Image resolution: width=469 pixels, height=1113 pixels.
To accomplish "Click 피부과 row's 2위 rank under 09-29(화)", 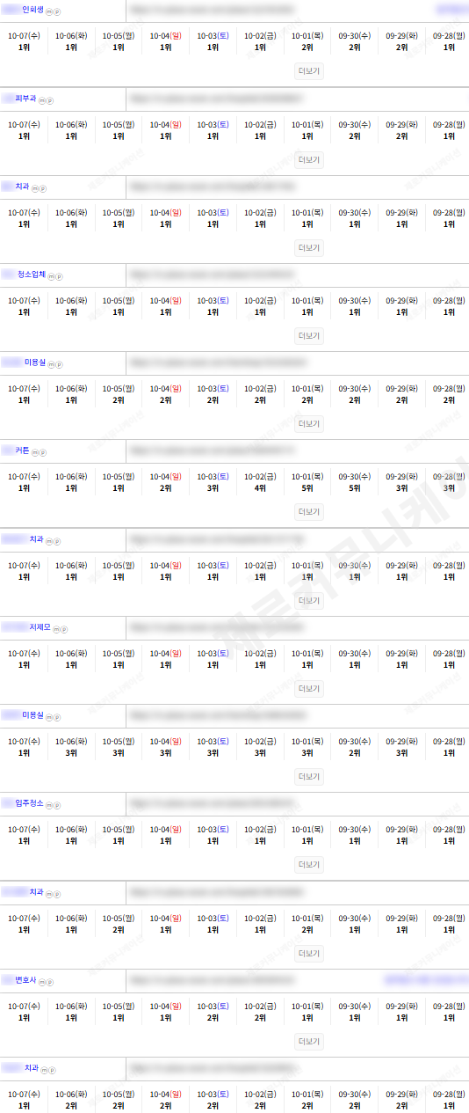I will coord(402,136).
